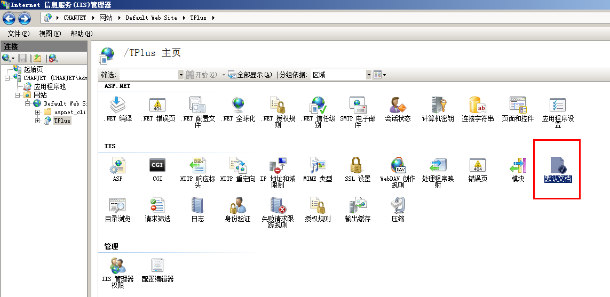The image size is (610, 297).
Task: Open the 帮助 menu
Action: (82, 34)
